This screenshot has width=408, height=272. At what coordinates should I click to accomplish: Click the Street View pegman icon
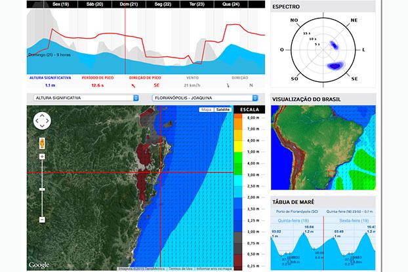[x=42, y=144]
